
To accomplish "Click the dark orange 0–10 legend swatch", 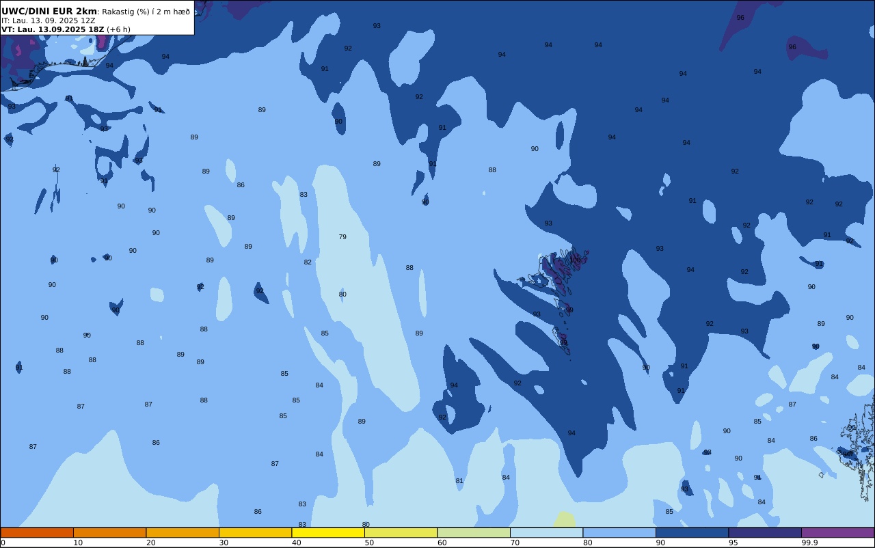I will pos(37,532).
